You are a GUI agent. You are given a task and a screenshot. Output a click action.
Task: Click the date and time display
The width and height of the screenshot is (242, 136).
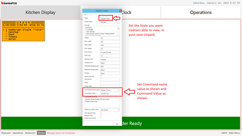coord(216,3)
